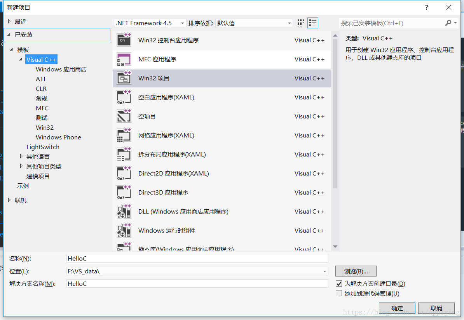
Task: Click the Direct2D 应用程序(XAML) template icon
Action: click(x=124, y=173)
